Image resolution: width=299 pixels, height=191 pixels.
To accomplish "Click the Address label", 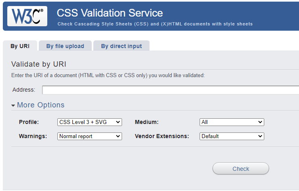I will [24, 90].
